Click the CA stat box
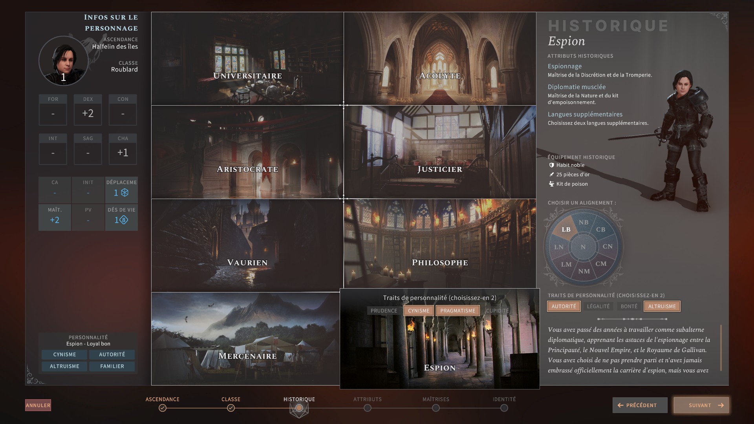754x424 pixels. point(55,190)
